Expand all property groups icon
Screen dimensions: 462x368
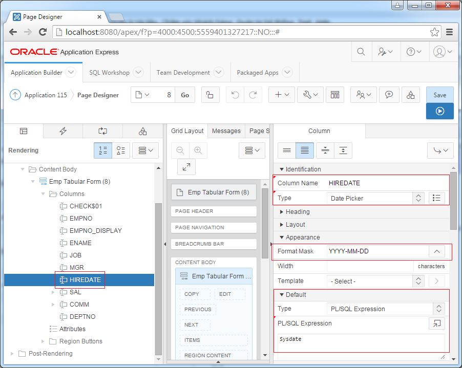(343, 150)
